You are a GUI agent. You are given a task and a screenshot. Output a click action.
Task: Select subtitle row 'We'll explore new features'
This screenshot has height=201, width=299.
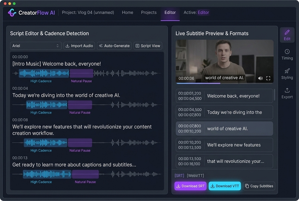224,145
